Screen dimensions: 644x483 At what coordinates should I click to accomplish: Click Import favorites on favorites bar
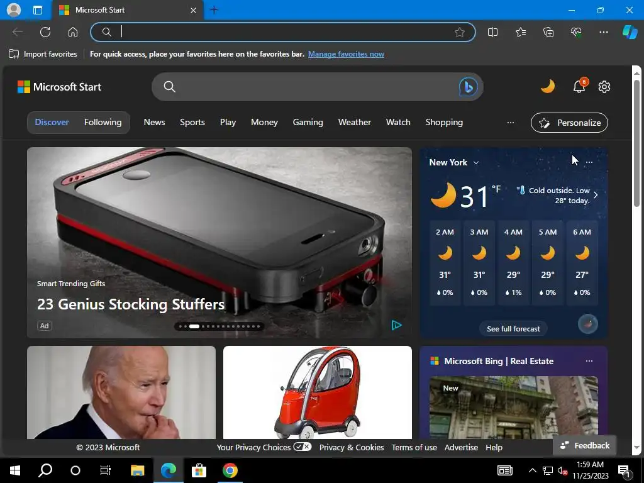tap(43, 54)
